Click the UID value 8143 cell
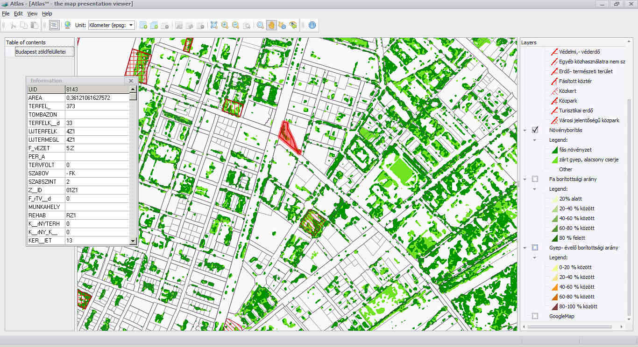Image resolution: width=638 pixels, height=347 pixels. coord(97,89)
